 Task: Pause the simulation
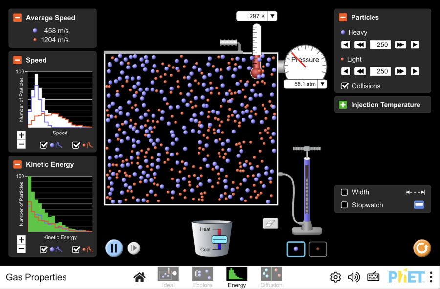pyautogui.click(x=114, y=248)
